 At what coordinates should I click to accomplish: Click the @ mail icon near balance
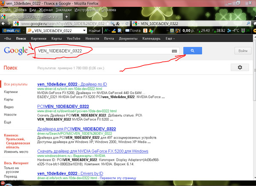tap(172, 31)
